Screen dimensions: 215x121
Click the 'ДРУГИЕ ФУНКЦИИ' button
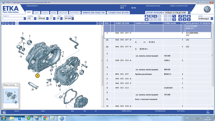point(155,13)
